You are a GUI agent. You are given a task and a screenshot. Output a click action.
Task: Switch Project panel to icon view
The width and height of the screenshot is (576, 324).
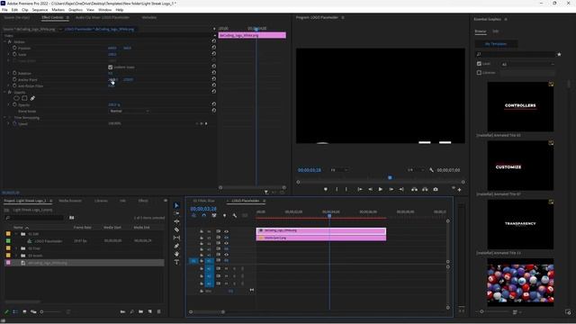(x=24, y=311)
